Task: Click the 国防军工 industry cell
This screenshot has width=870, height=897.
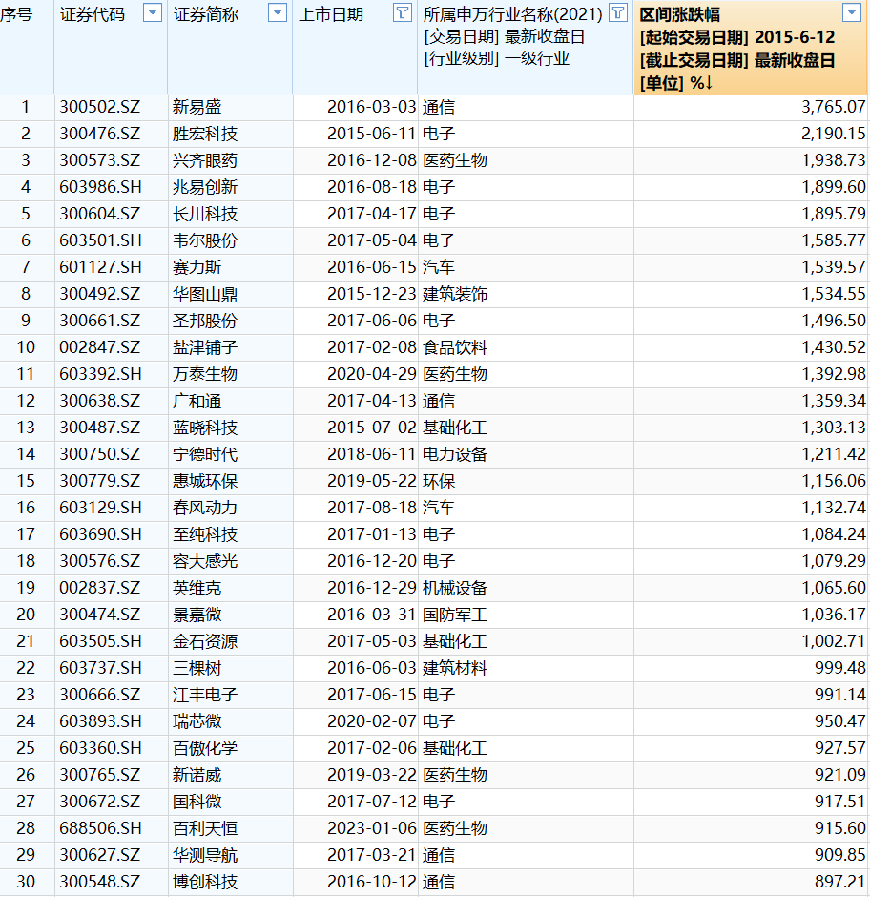Action: point(455,615)
